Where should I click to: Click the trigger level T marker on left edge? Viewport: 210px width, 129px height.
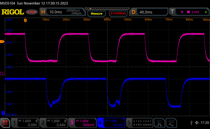tap(2, 42)
